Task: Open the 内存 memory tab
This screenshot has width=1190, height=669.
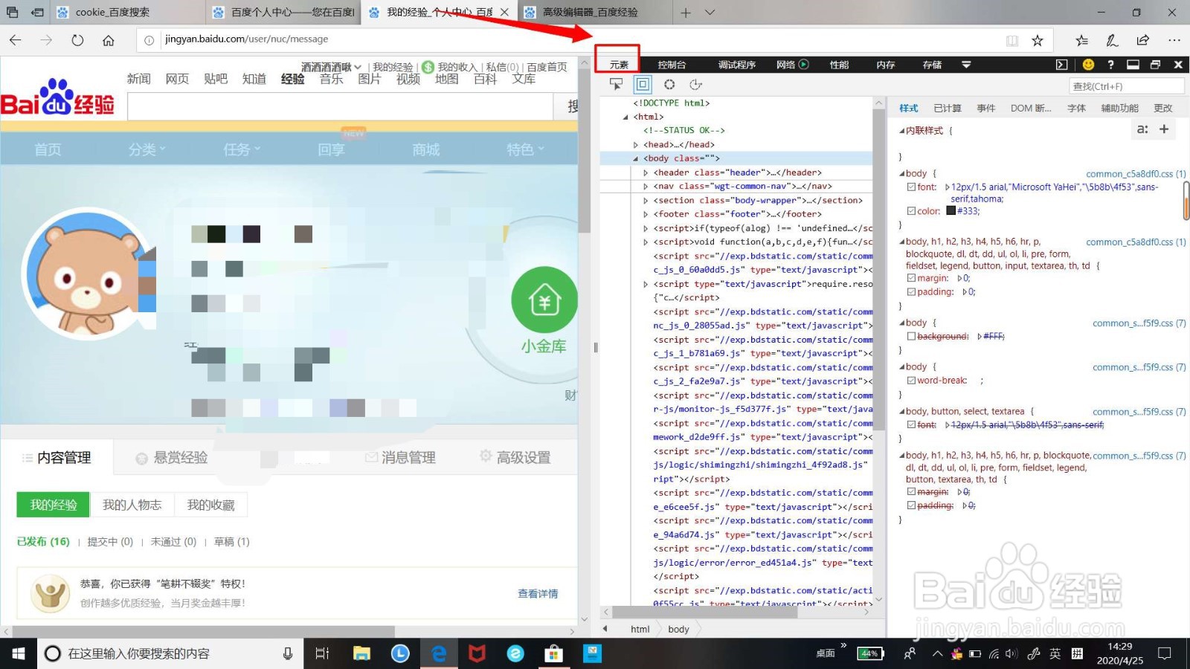Action: [886, 65]
